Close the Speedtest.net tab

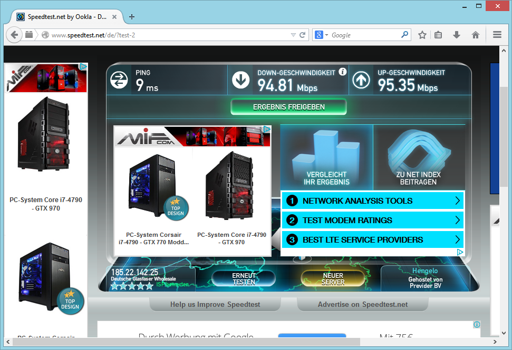pyautogui.click(x=114, y=17)
